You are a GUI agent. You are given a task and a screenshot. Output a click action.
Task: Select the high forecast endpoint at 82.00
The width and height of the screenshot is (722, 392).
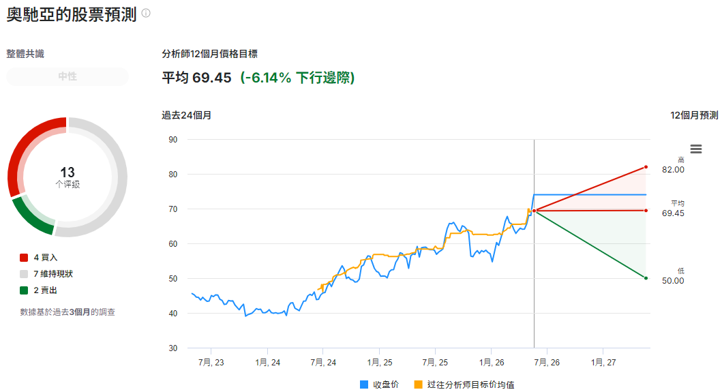646,167
